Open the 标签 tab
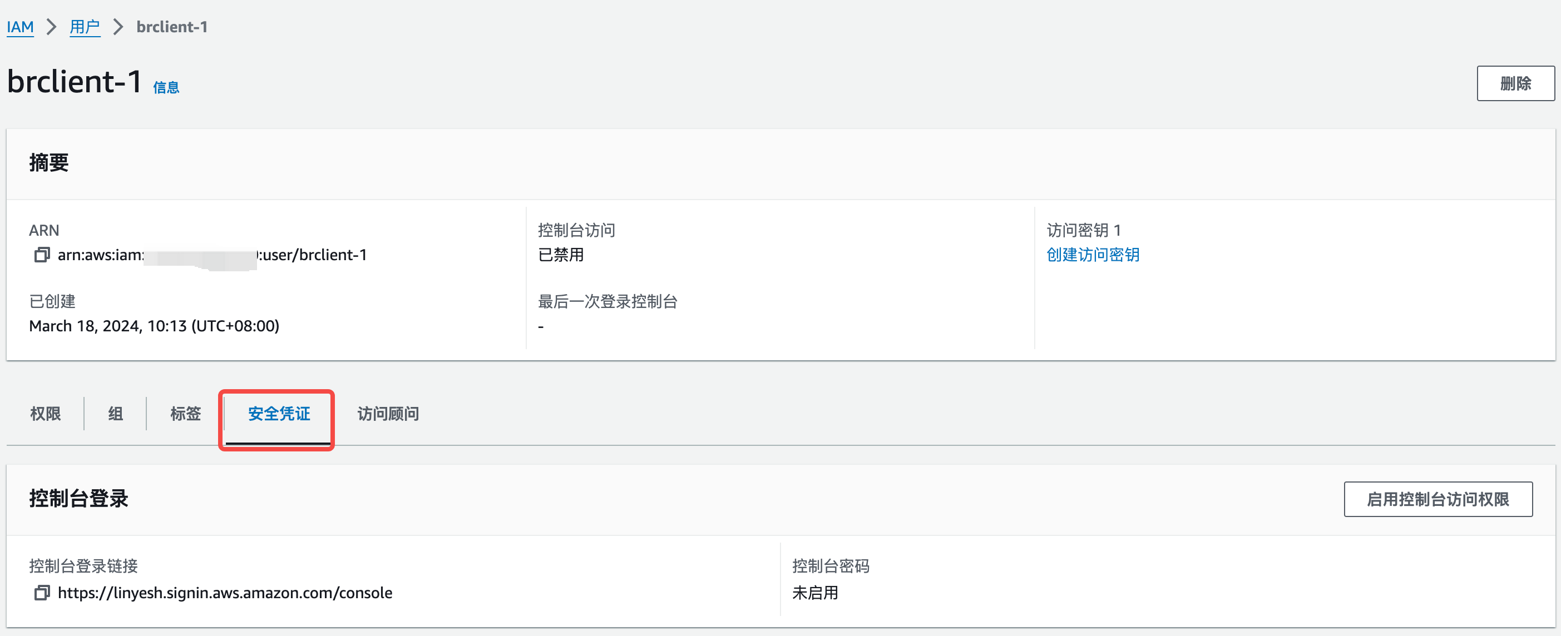This screenshot has width=1561, height=636. coord(185,414)
